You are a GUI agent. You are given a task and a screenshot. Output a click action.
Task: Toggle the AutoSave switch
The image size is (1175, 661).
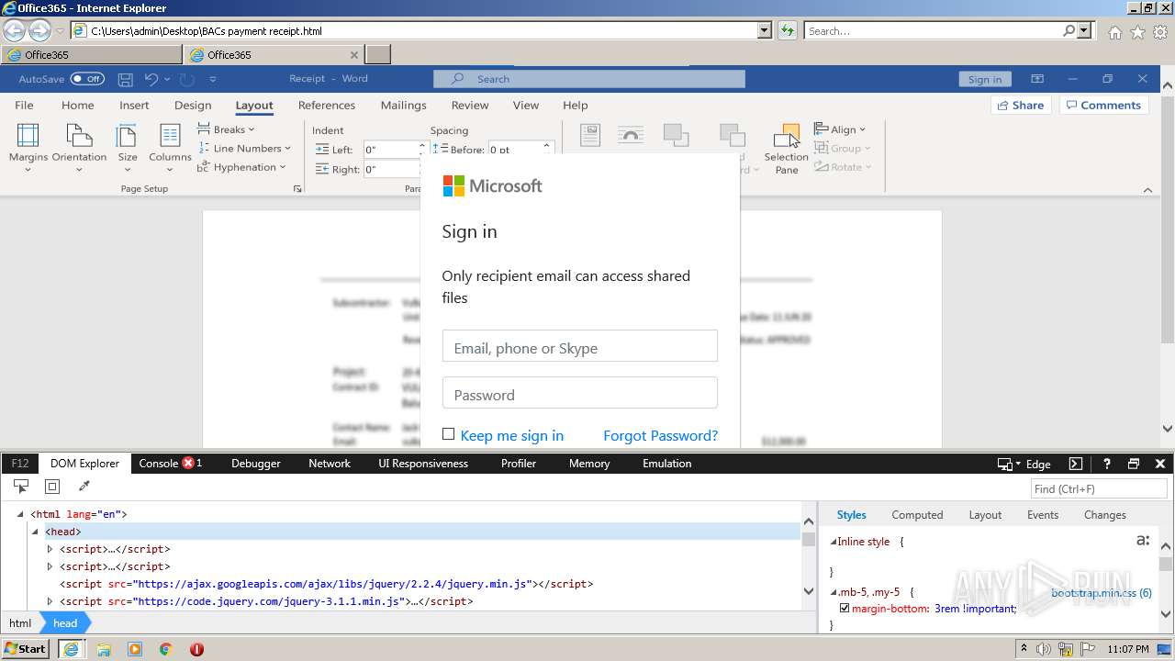click(87, 79)
